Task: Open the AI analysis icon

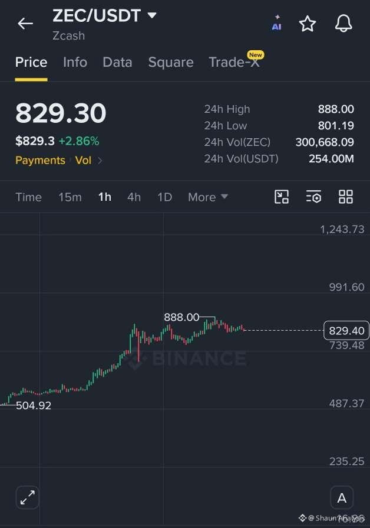Action: (276, 23)
